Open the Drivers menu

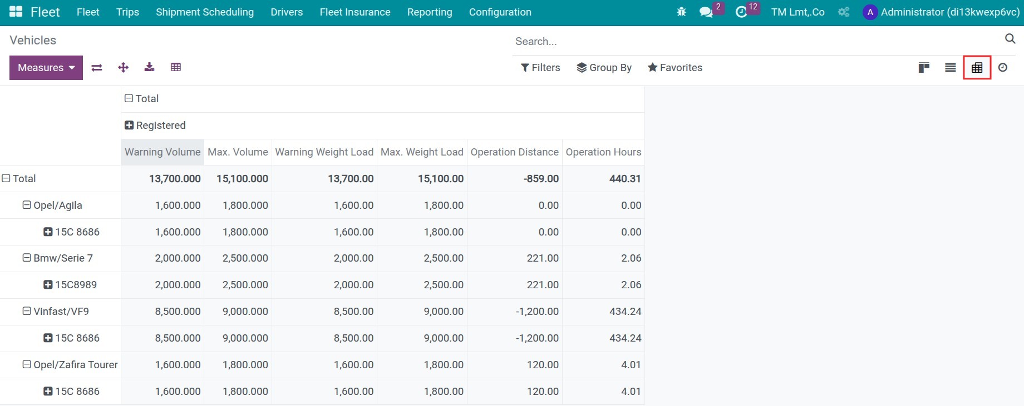pos(287,12)
